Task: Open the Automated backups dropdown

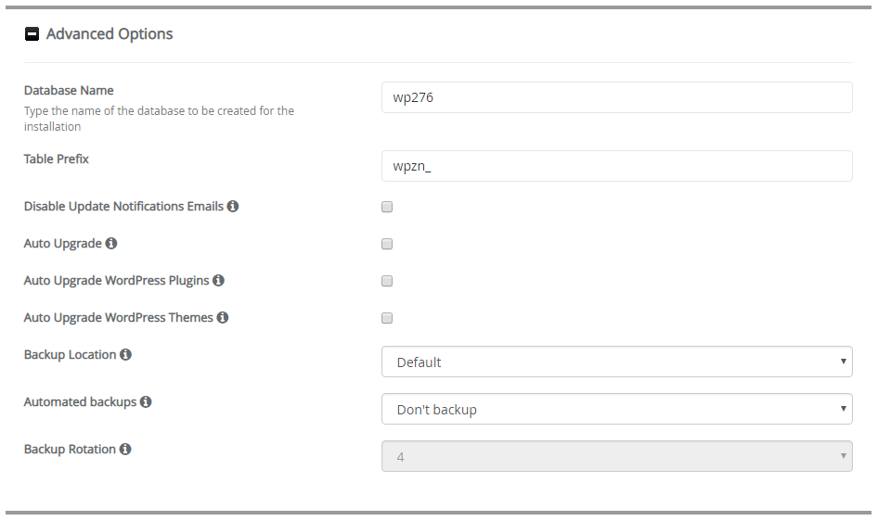Action: tap(616, 409)
